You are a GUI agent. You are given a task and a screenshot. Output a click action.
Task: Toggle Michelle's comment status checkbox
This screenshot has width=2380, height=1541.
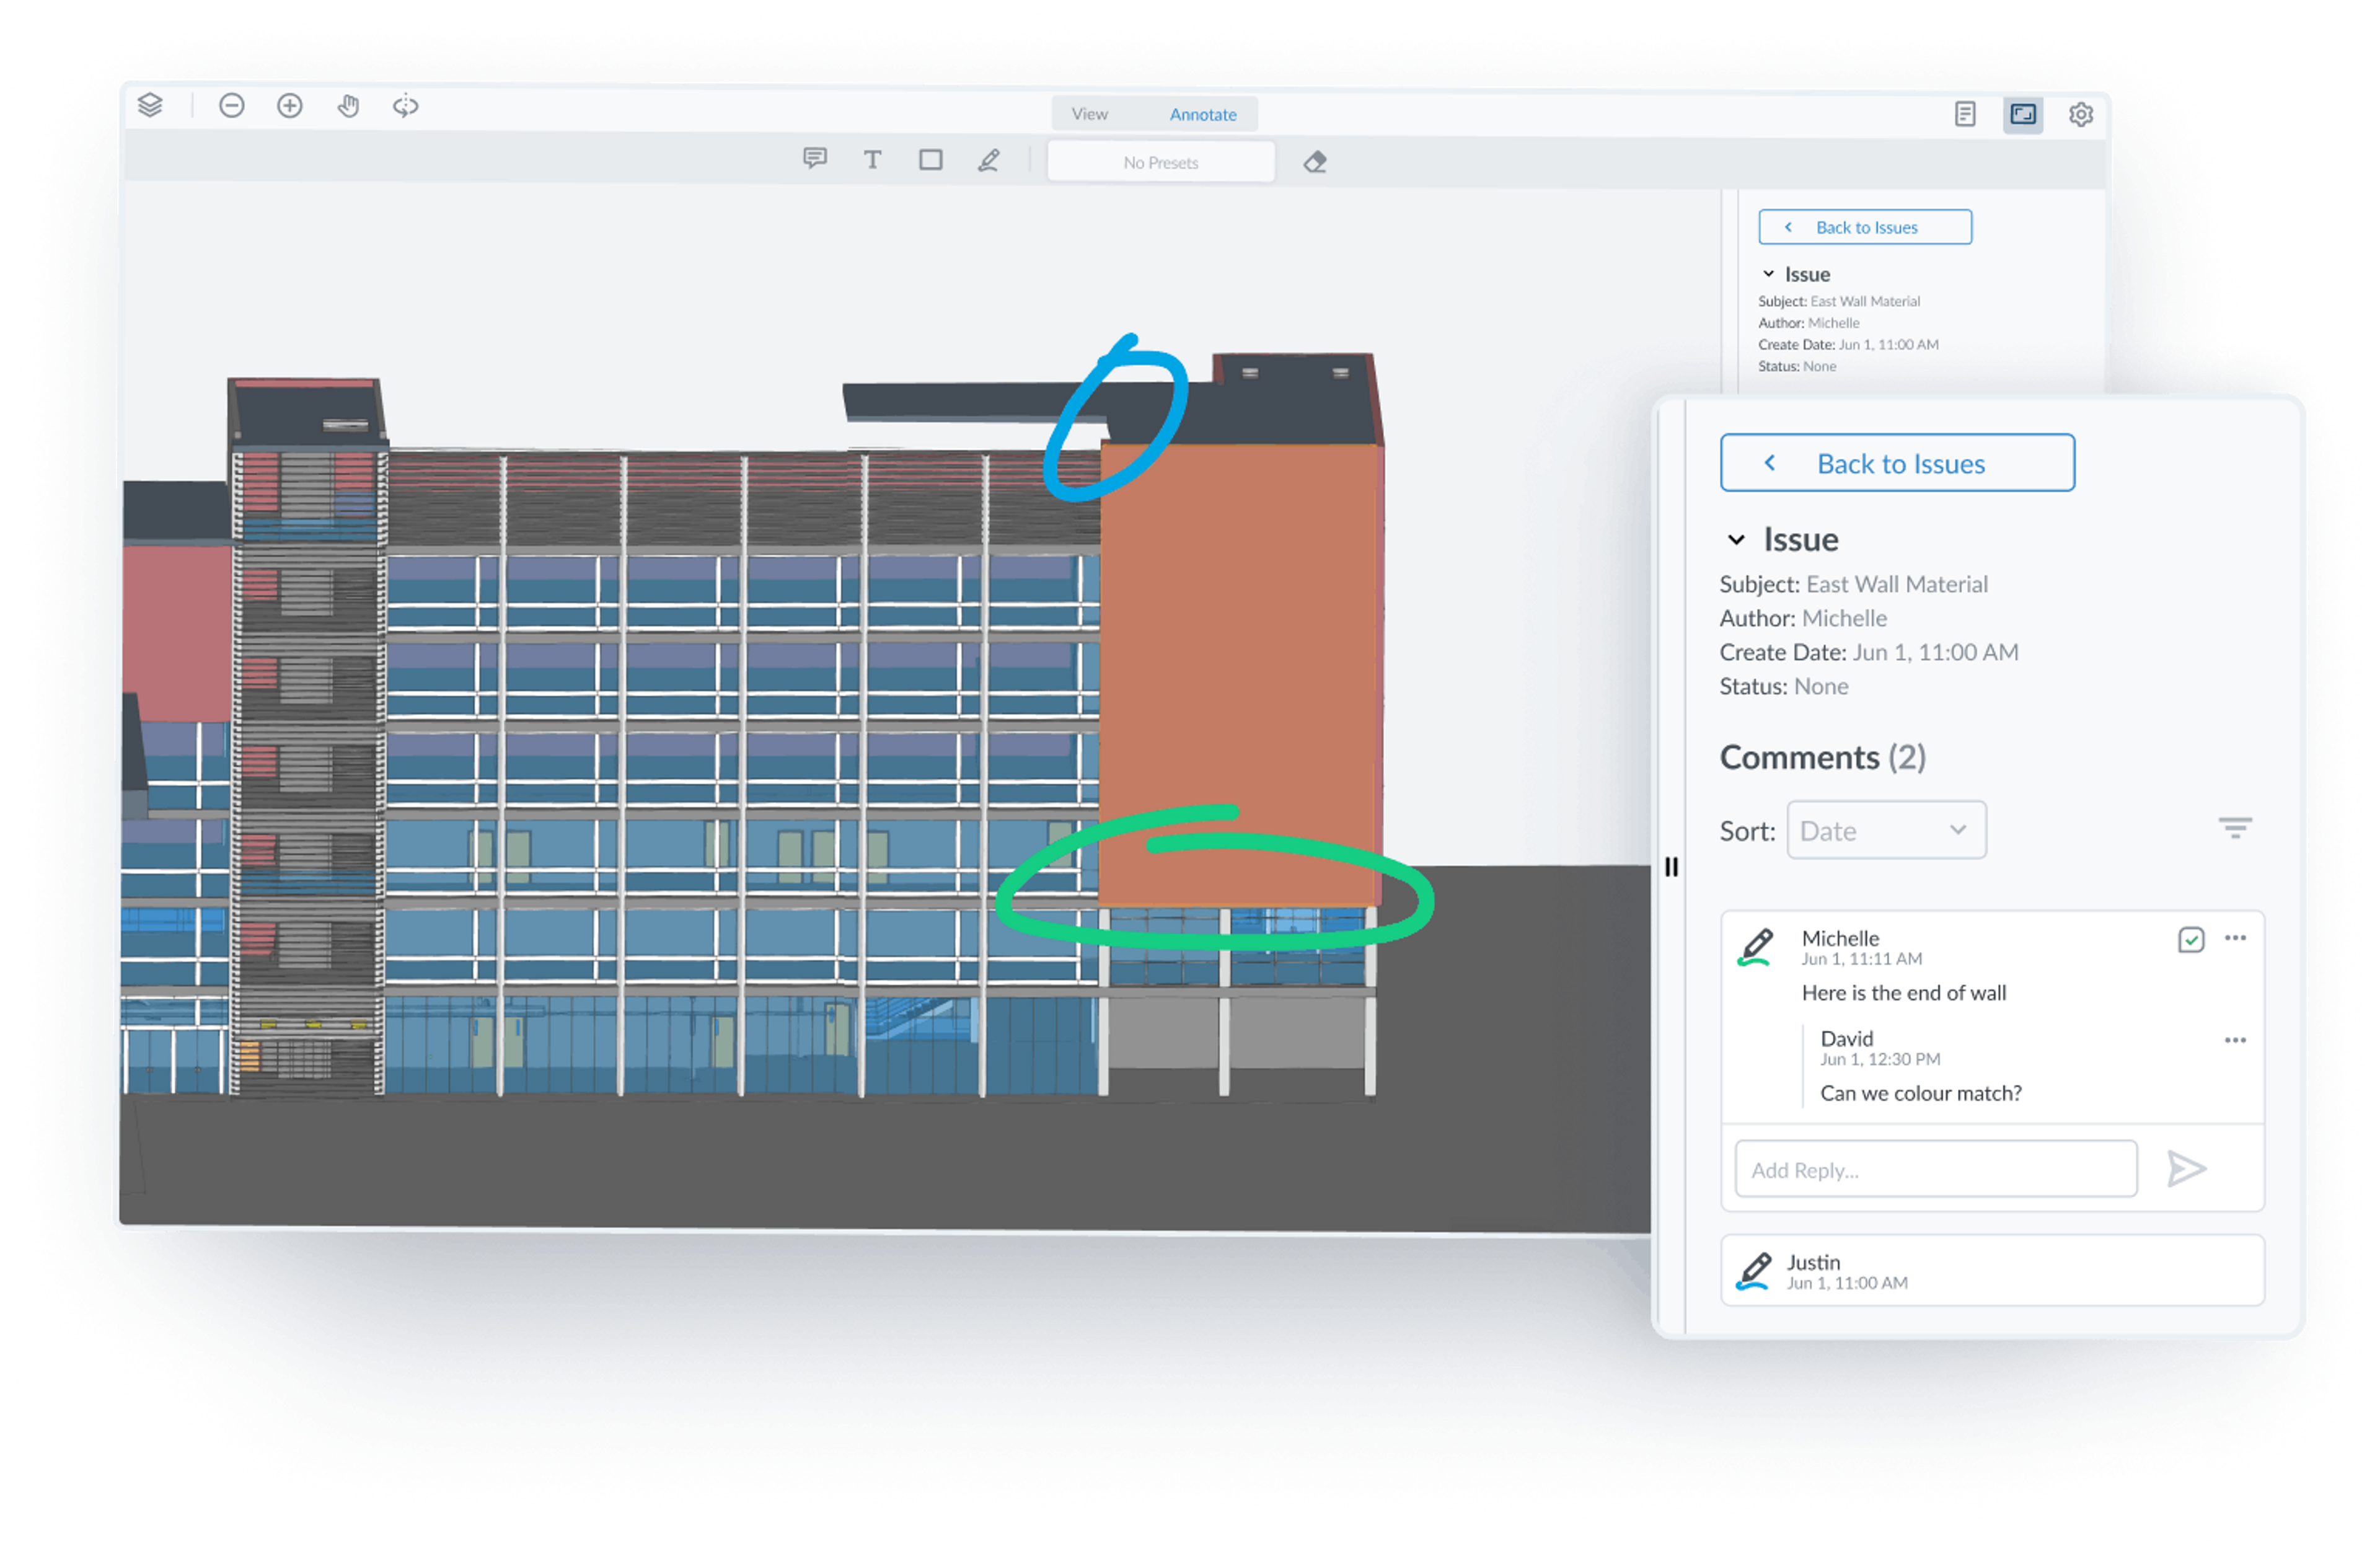point(2190,940)
